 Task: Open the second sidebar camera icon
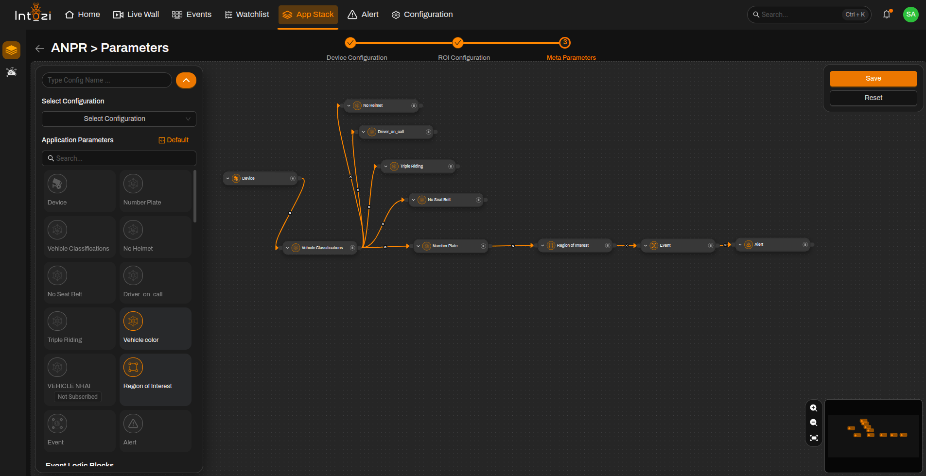click(x=11, y=72)
